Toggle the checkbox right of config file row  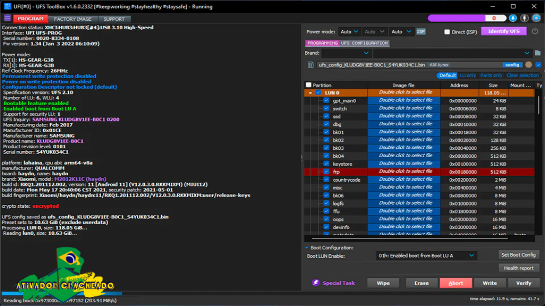coord(538,65)
